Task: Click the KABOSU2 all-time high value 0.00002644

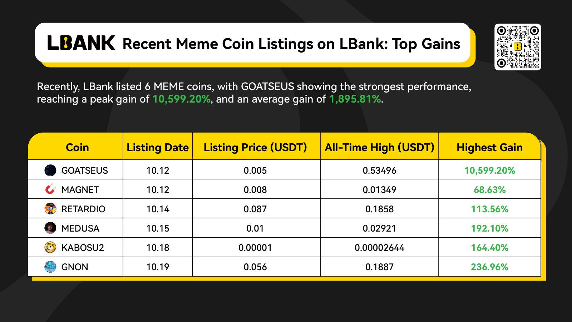Action: tap(380, 248)
